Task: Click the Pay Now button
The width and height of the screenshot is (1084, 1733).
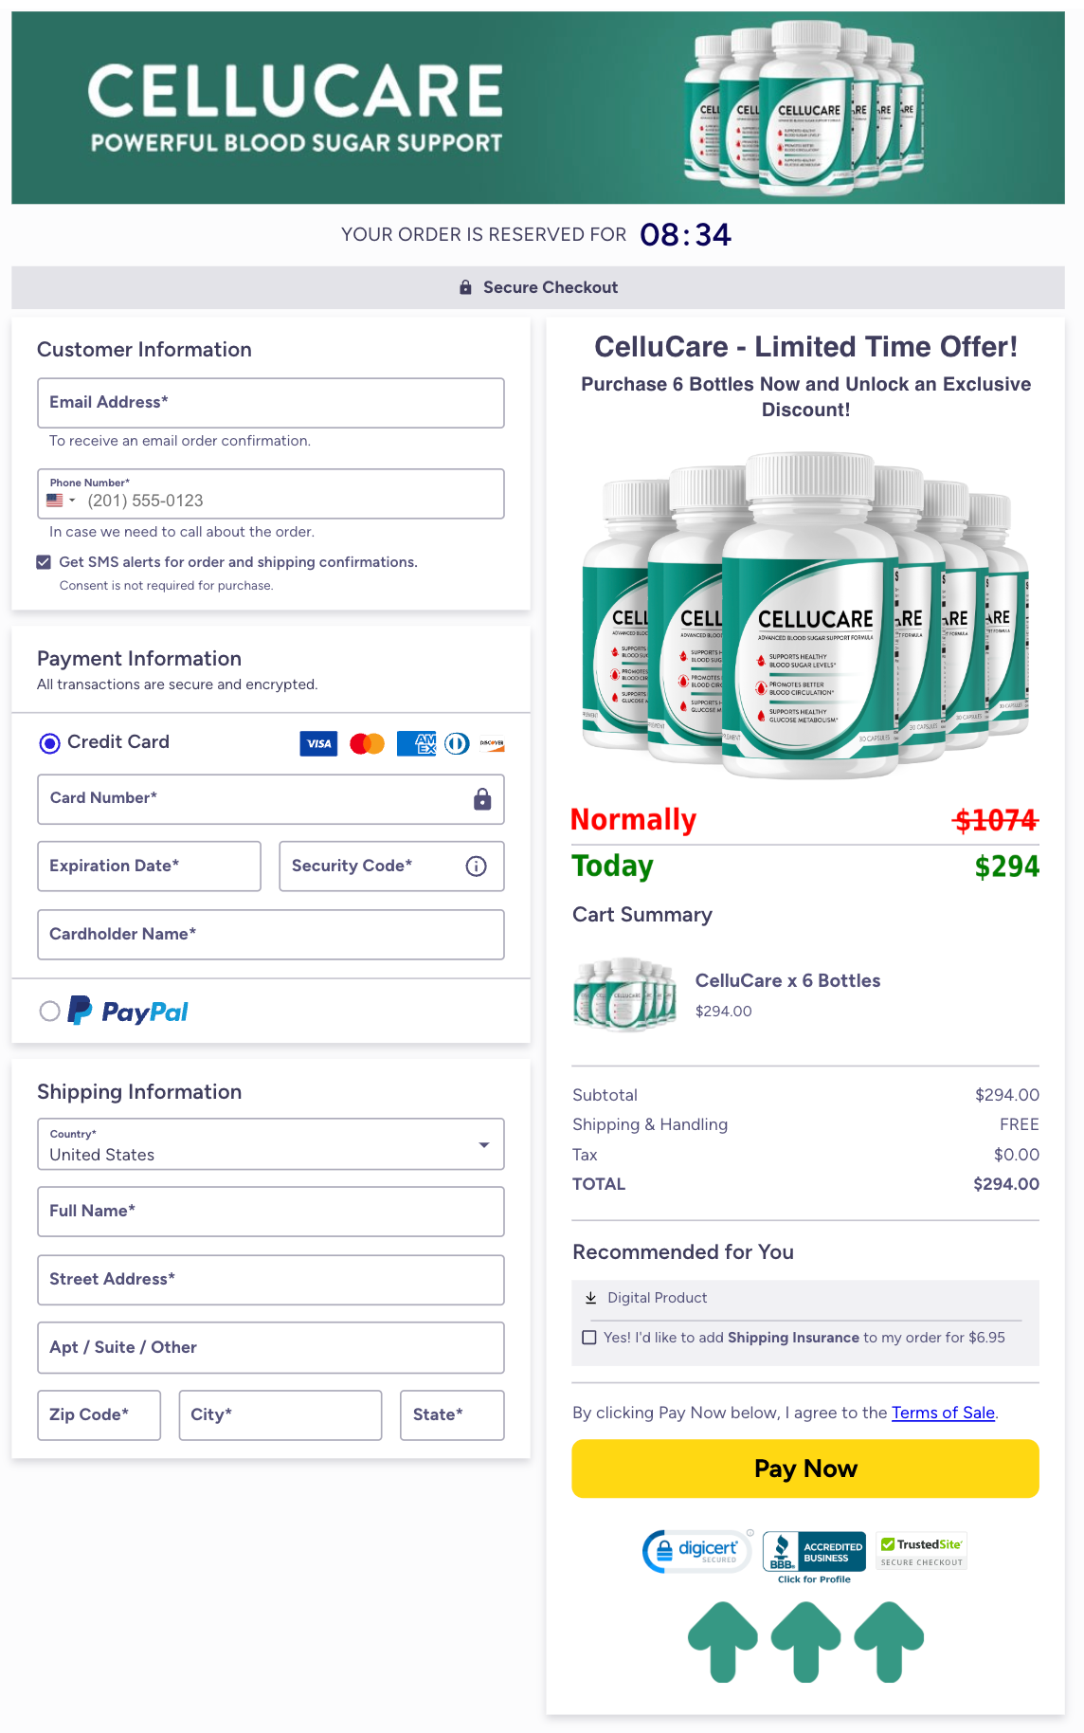Action: pyautogui.click(x=804, y=1468)
